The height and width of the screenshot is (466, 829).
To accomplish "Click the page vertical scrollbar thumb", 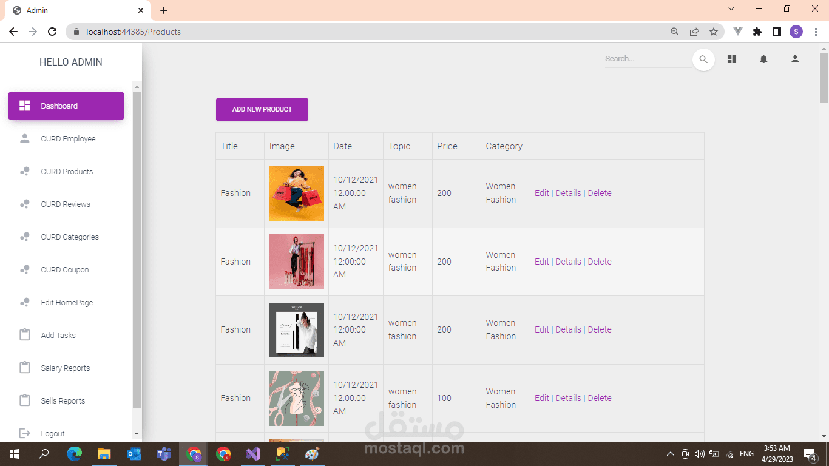I will point(824,78).
